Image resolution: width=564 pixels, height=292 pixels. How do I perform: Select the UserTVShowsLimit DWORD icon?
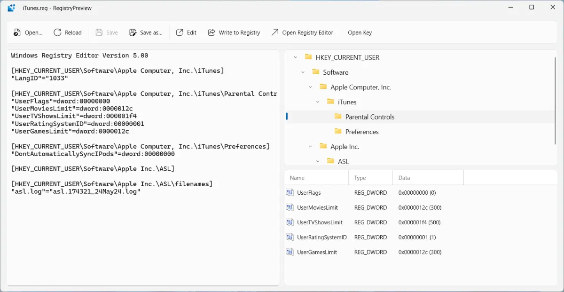click(x=290, y=222)
